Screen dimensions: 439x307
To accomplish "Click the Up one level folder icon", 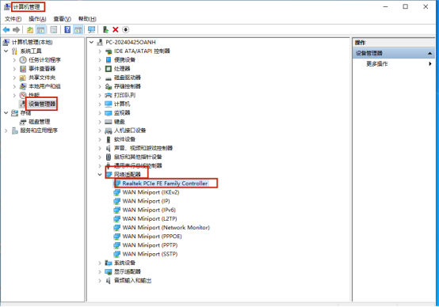I will [x=30, y=29].
